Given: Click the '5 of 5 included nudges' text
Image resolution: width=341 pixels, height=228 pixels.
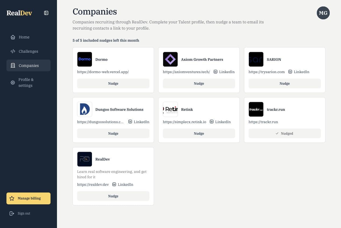Looking at the screenshot, I should click(x=106, y=40).
